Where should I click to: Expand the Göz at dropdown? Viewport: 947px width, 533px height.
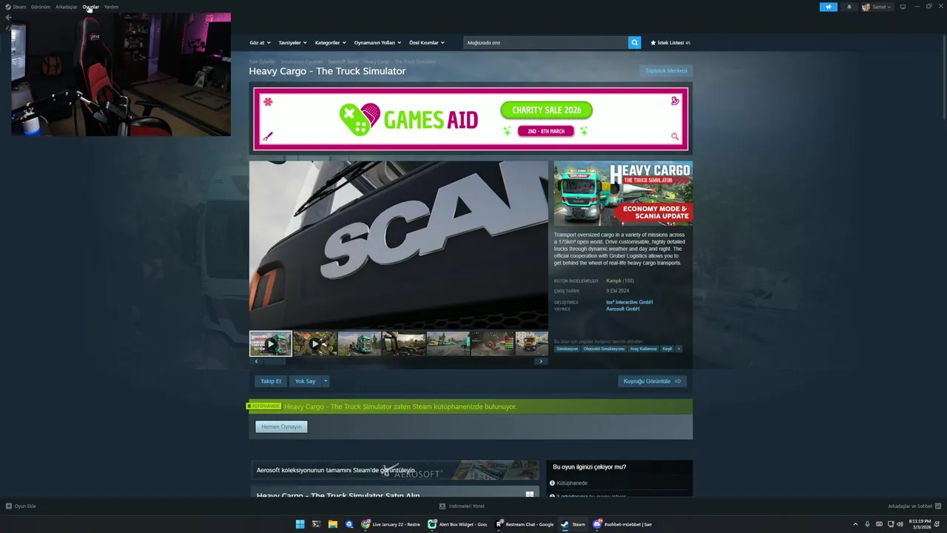260,43
